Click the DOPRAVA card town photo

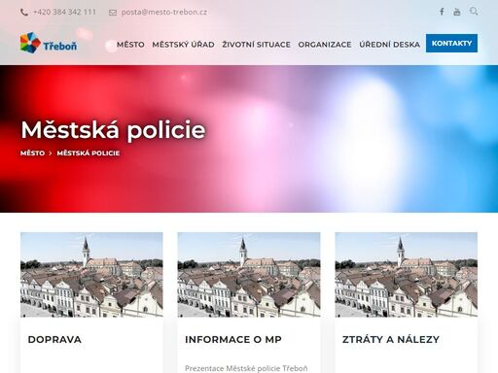91,275
